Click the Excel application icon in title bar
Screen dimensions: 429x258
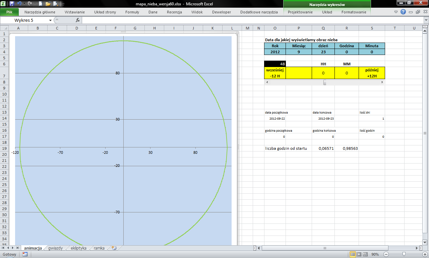click(3, 4)
